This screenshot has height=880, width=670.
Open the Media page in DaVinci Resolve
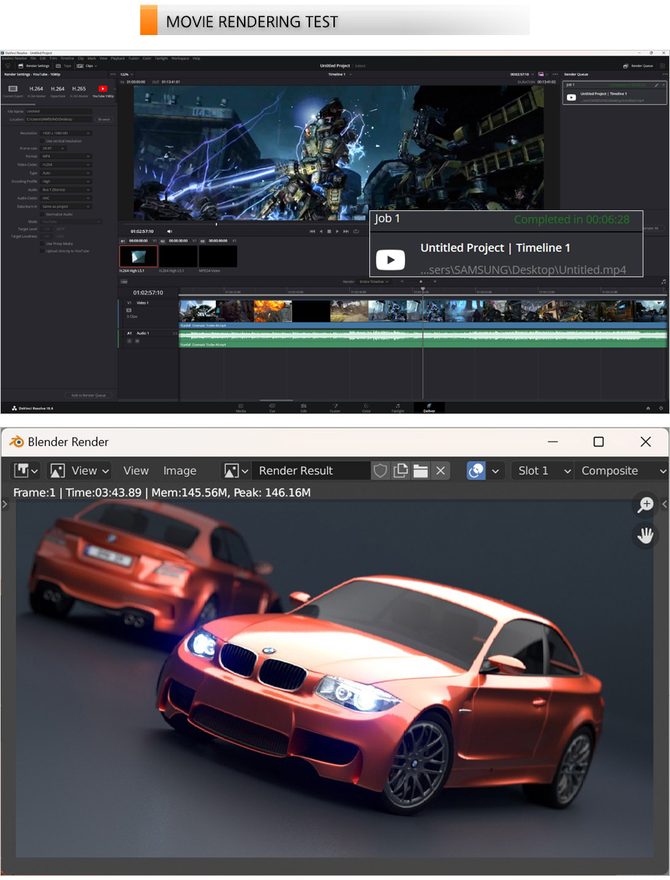coord(241,408)
